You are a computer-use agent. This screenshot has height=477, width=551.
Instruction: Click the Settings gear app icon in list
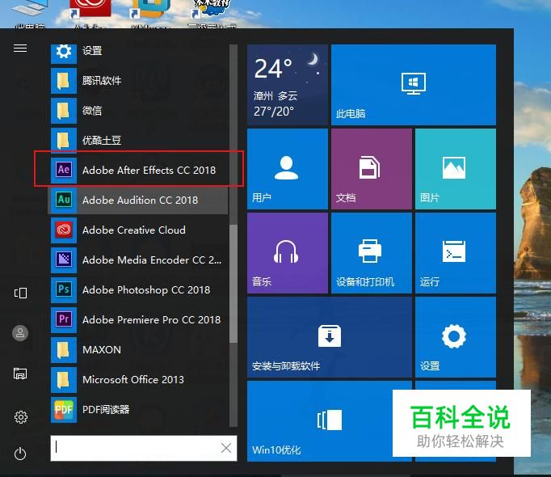(x=64, y=52)
